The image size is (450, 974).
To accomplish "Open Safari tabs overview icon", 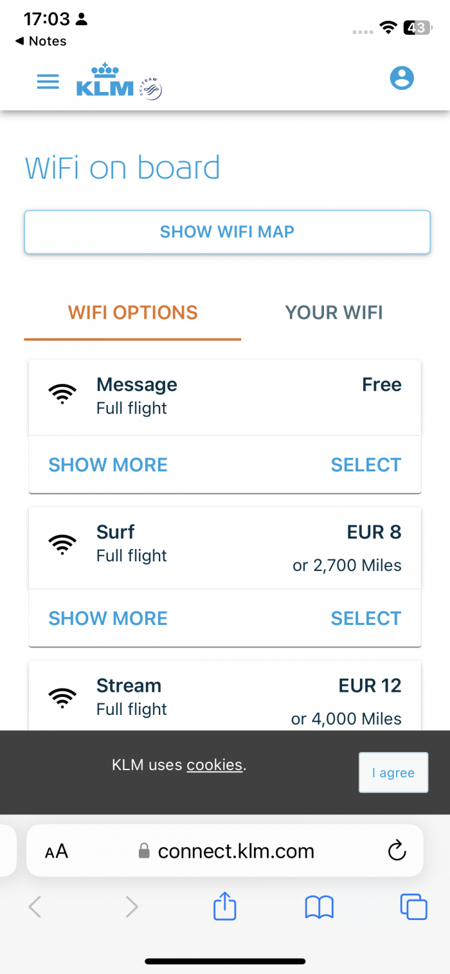I will coord(414,906).
